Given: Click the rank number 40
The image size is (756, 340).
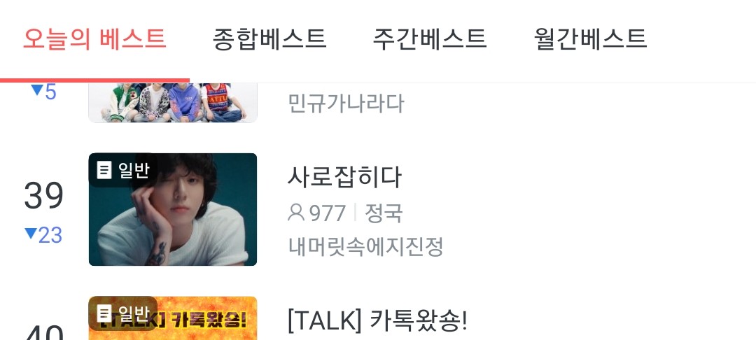Looking at the screenshot, I should 43,332.
